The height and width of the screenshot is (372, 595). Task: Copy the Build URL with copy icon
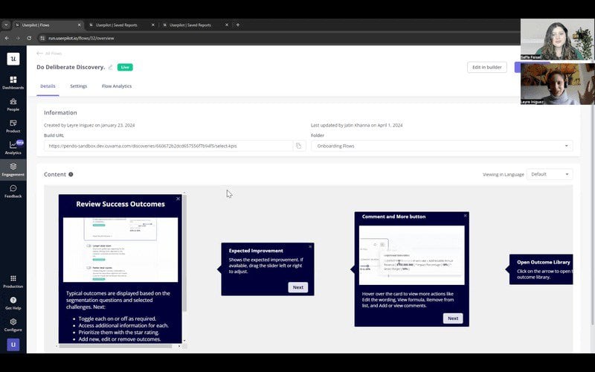tap(299, 146)
